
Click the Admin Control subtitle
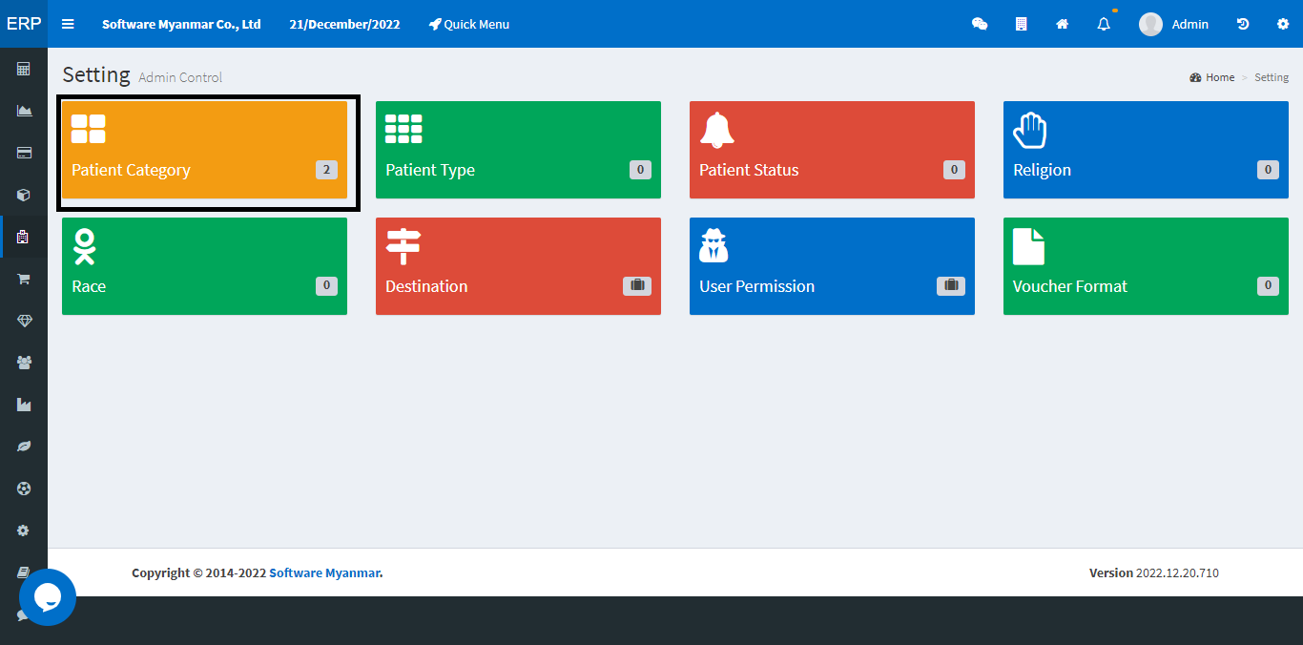(180, 77)
